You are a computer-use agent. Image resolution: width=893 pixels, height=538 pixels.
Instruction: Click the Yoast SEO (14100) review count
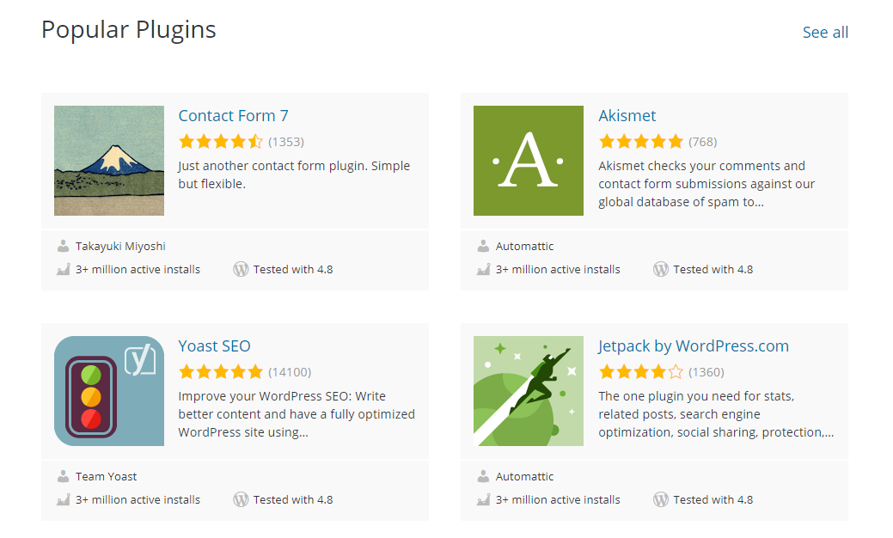290,372
